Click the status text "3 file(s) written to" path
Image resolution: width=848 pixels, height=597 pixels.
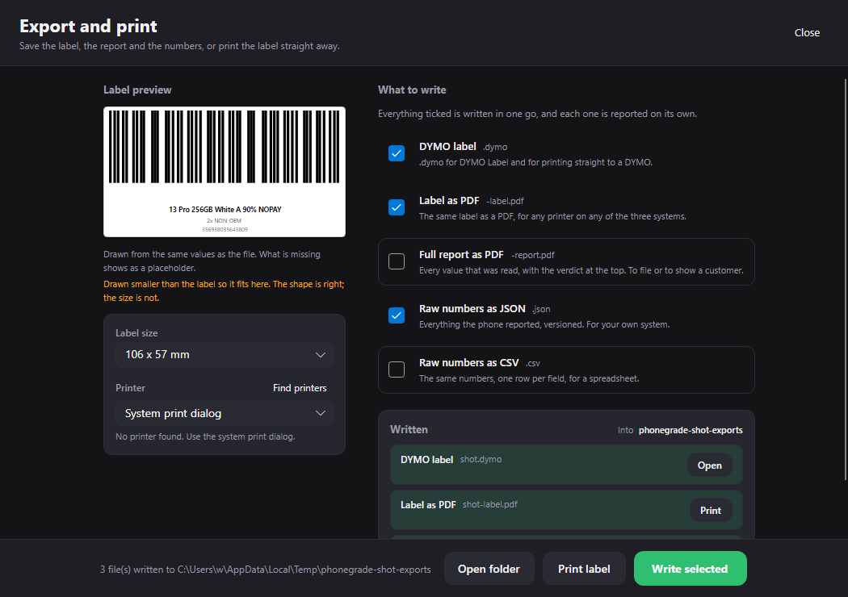tap(266, 570)
